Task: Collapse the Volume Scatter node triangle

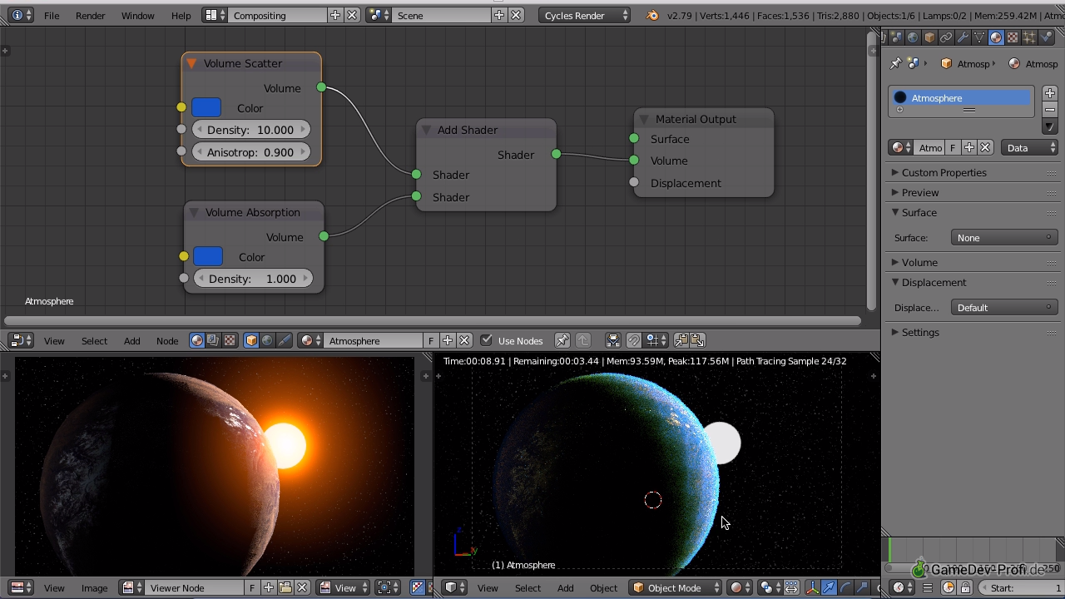Action: pos(191,63)
